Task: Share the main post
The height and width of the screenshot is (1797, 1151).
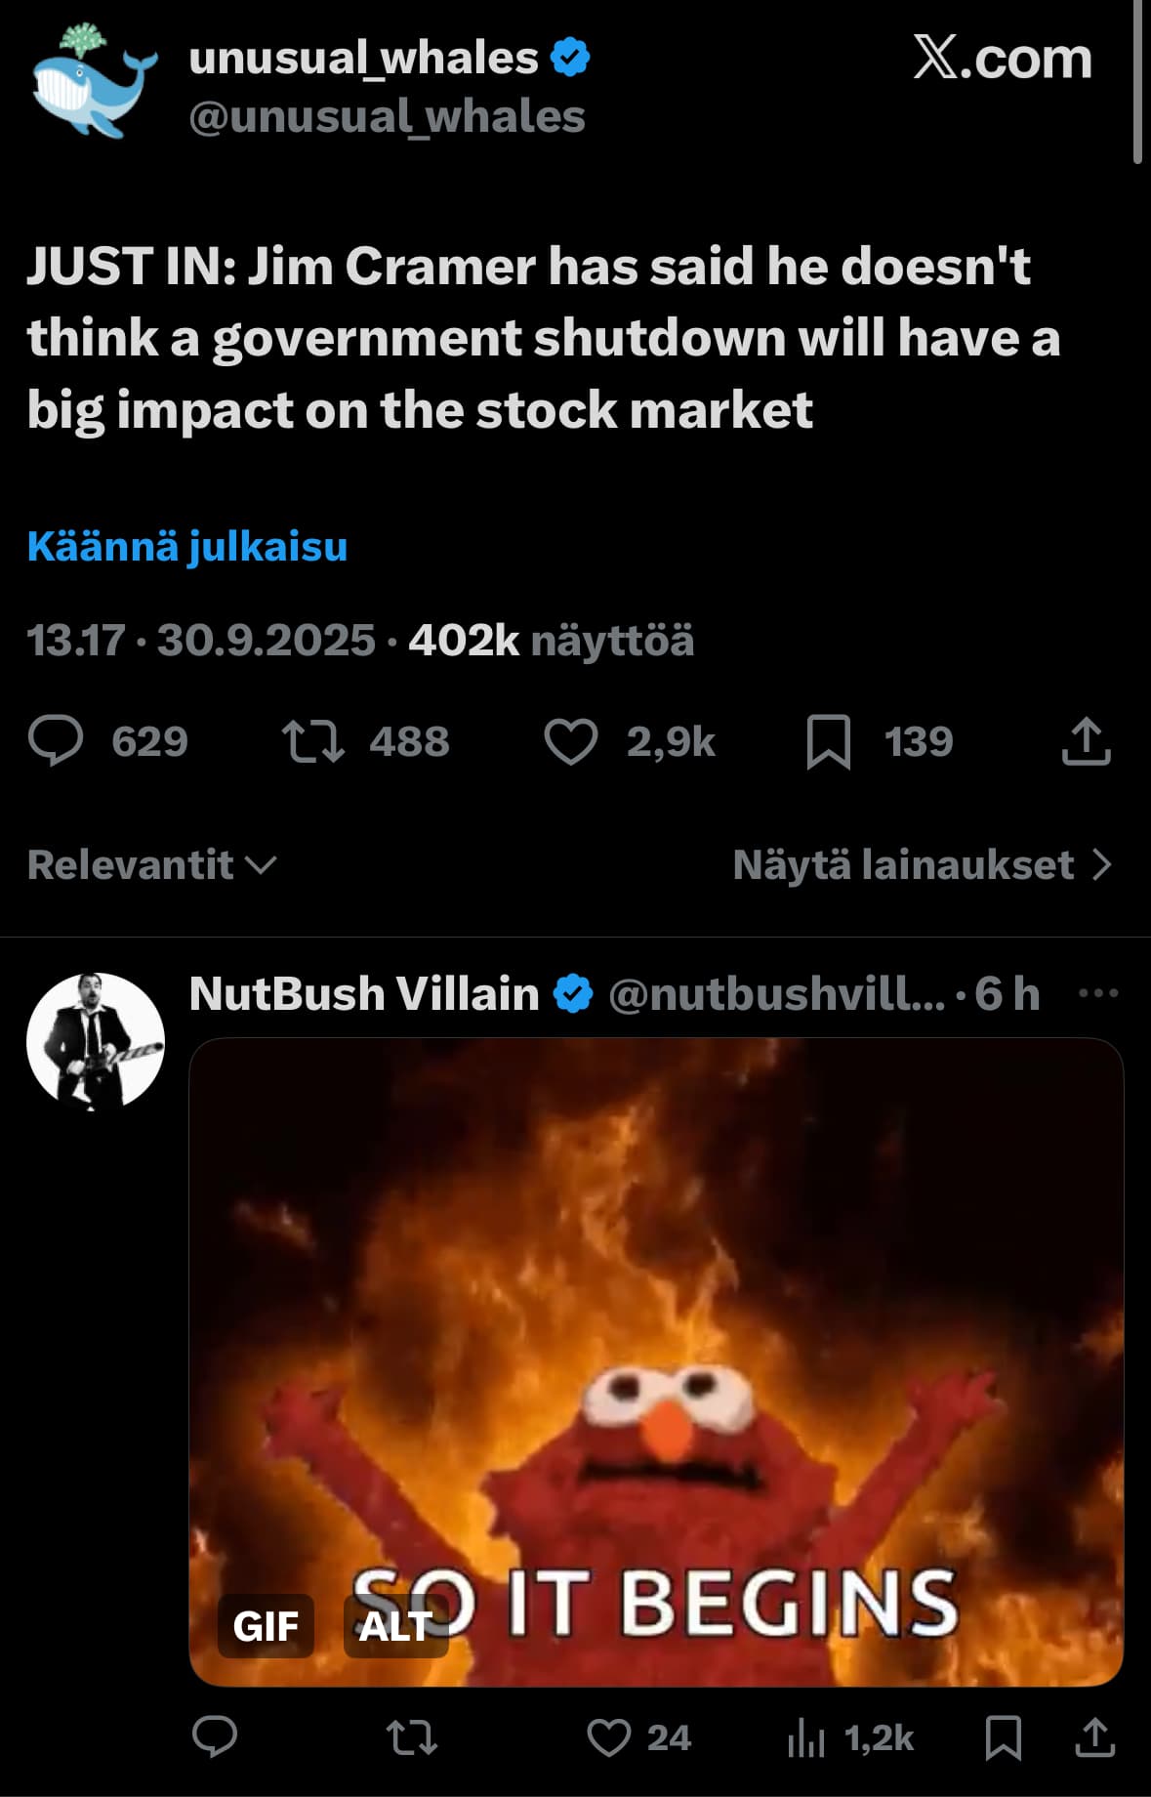Action: coord(1086,741)
